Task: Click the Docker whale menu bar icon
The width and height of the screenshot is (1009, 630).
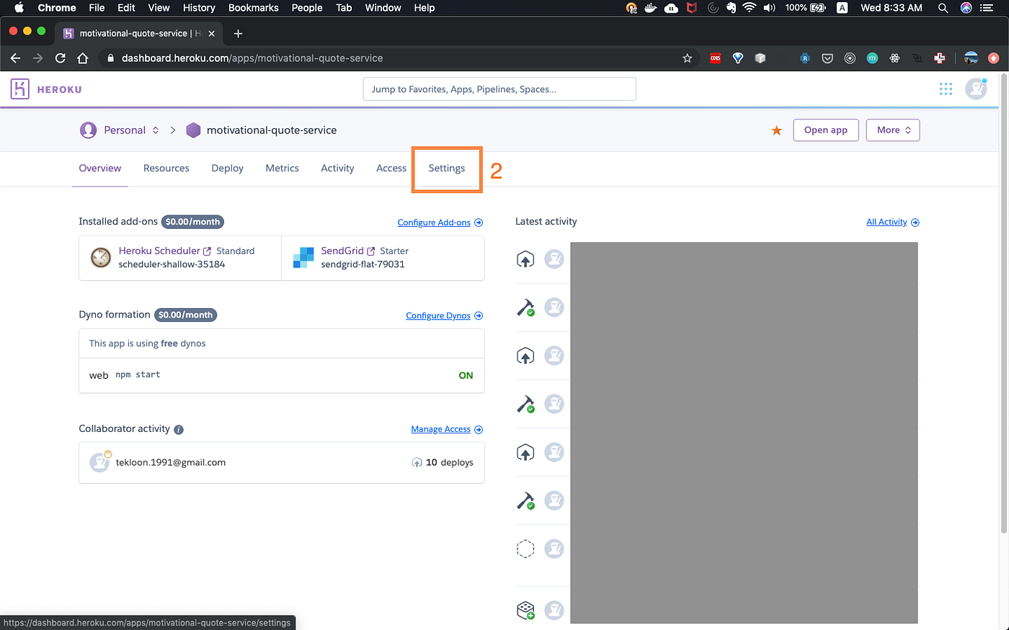Action: point(651,8)
